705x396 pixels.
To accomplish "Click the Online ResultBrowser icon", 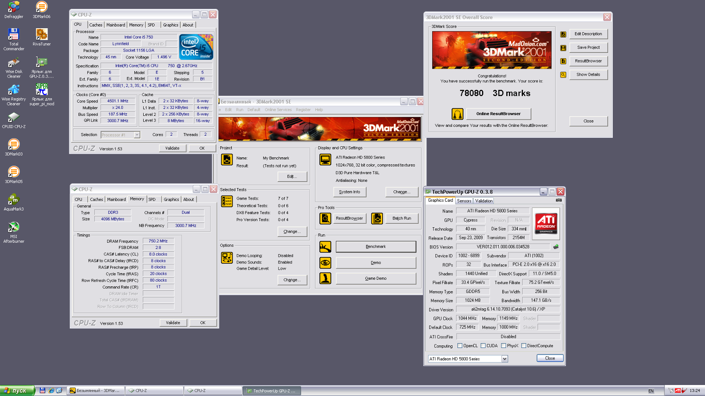I will click(x=457, y=114).
